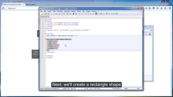This screenshot has width=173, height=97.
Task: Open Firefox Bookmarks menu
Action: coord(21,1)
